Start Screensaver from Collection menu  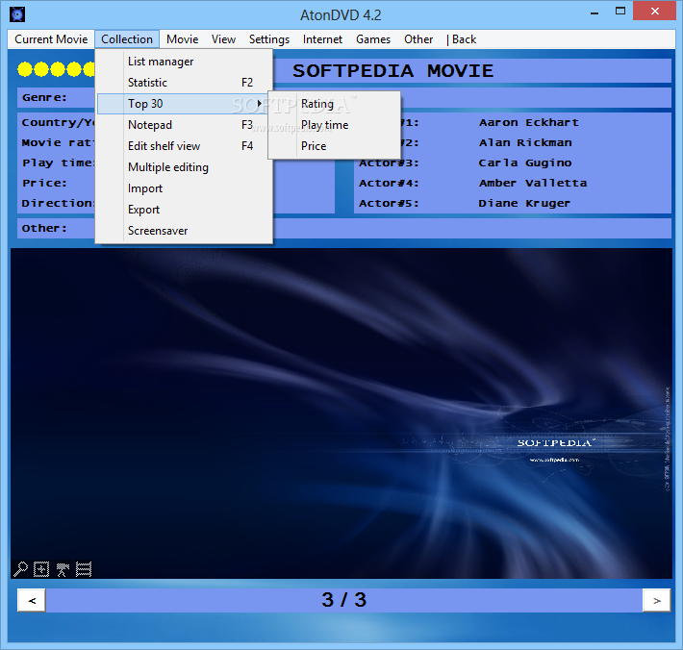(185, 231)
